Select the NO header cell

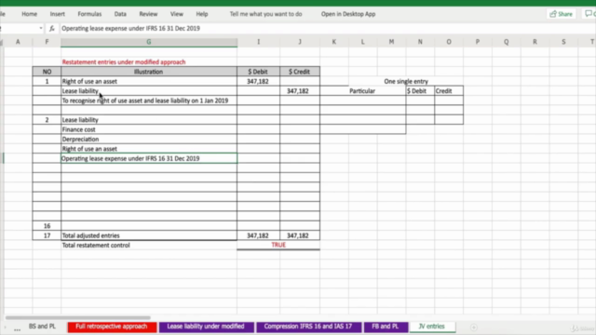click(47, 72)
